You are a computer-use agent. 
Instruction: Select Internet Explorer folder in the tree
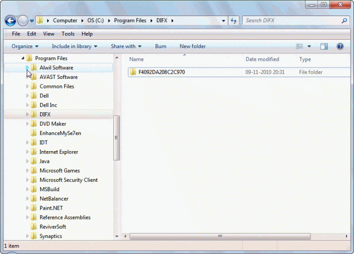tap(59, 152)
